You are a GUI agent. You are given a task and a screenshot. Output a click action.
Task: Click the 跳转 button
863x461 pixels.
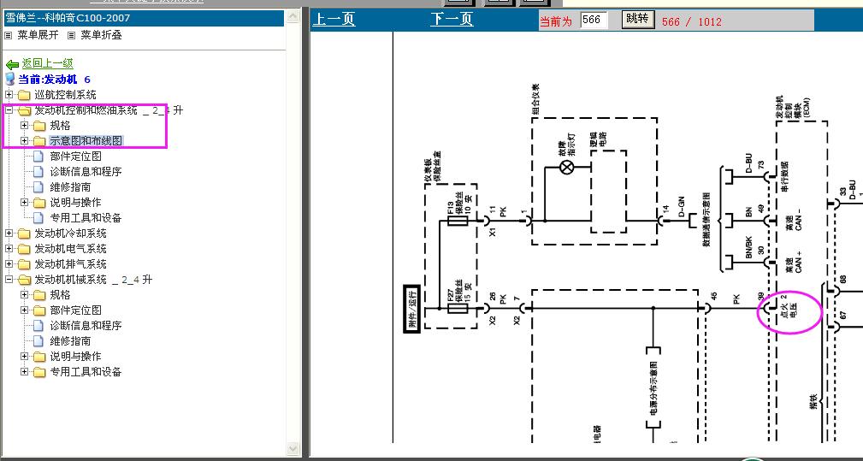pyautogui.click(x=638, y=20)
